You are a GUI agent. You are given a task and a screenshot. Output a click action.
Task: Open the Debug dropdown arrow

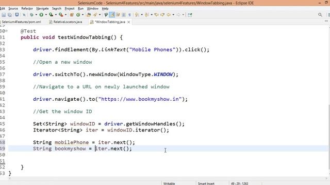pos(36,15)
